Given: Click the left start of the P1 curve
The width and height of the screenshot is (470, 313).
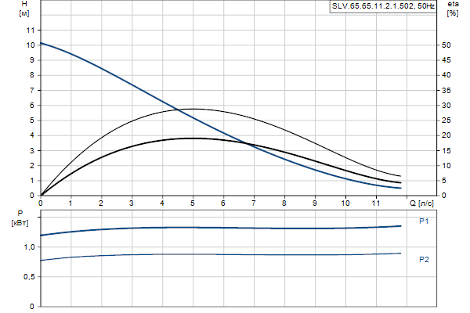Looking at the screenshot, I should 42,235.
